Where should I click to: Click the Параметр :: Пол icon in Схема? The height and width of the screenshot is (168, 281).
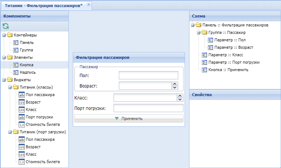[211, 40]
